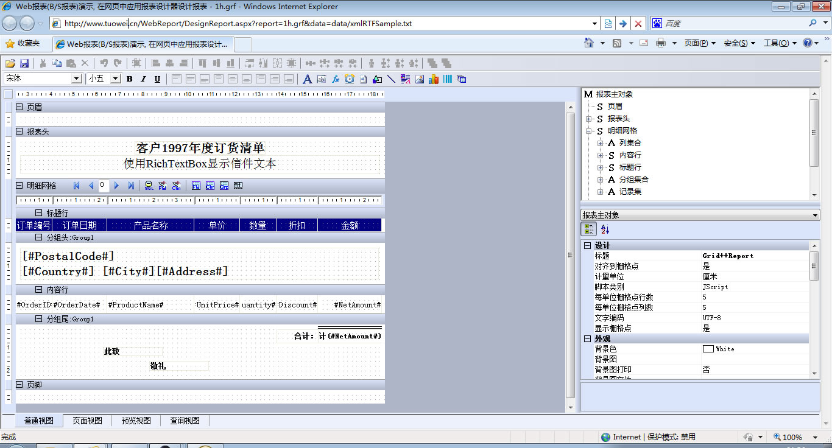Click the SQL query icon in 明细网格 bar
Viewport: 832px width, 448px height.
149,186
